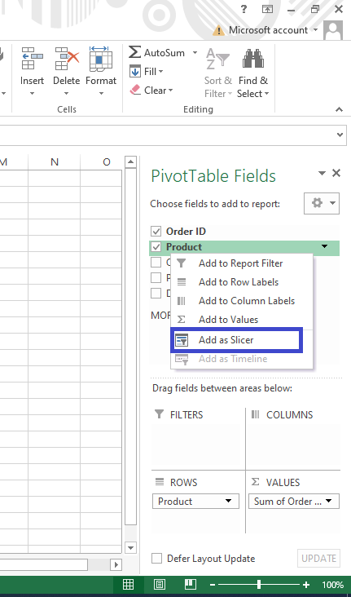Choose Add to Report Filter
351x597 pixels.
click(242, 263)
